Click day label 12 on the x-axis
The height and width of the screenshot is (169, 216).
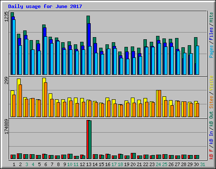coord(82,164)
